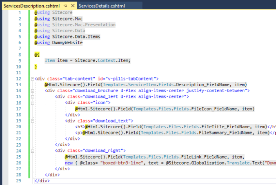The height and width of the screenshot is (185, 276).
Task: Collapse the download_right div on line 24
Action: tap(53, 151)
